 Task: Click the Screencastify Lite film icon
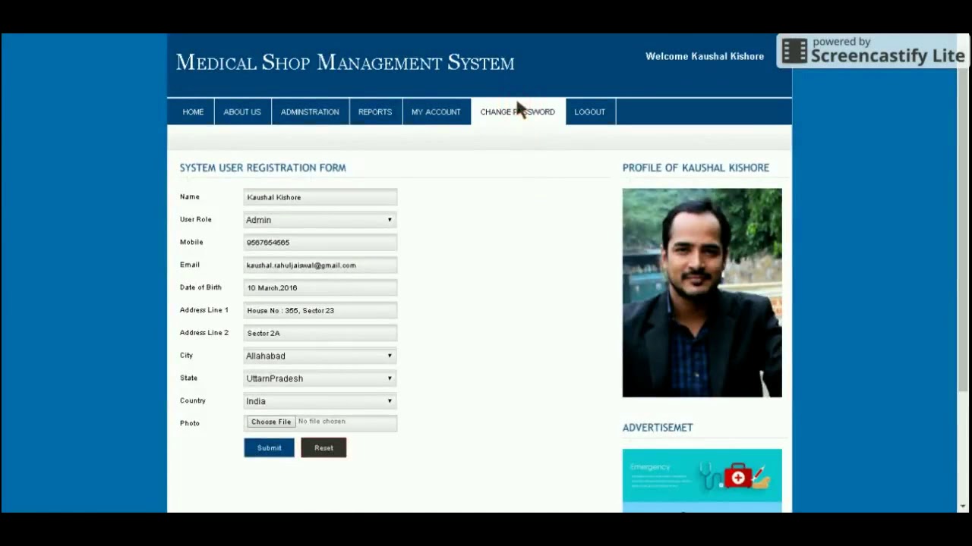click(794, 52)
